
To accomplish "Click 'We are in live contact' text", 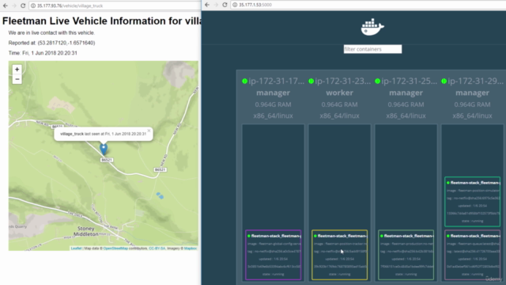I will [51, 33].
